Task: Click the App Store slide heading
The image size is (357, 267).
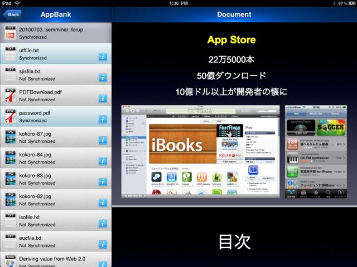Action: tap(231, 39)
